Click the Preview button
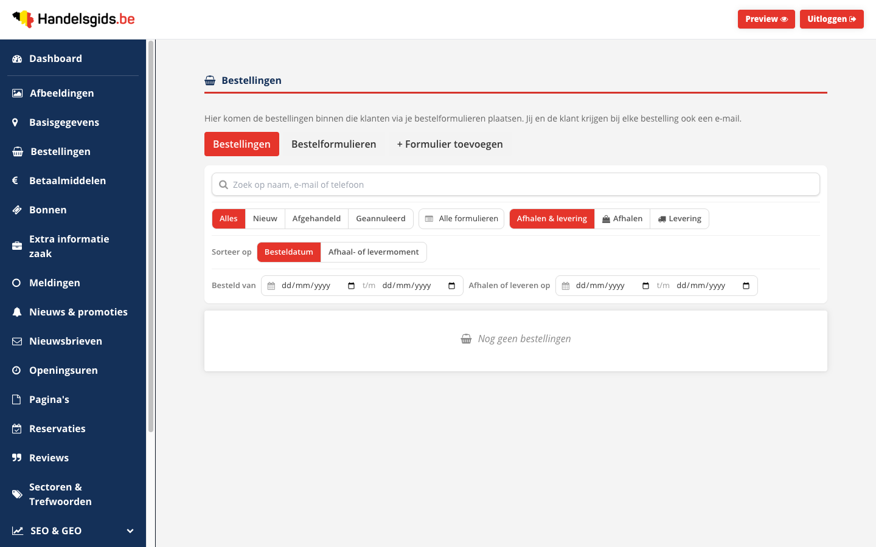 (x=766, y=19)
